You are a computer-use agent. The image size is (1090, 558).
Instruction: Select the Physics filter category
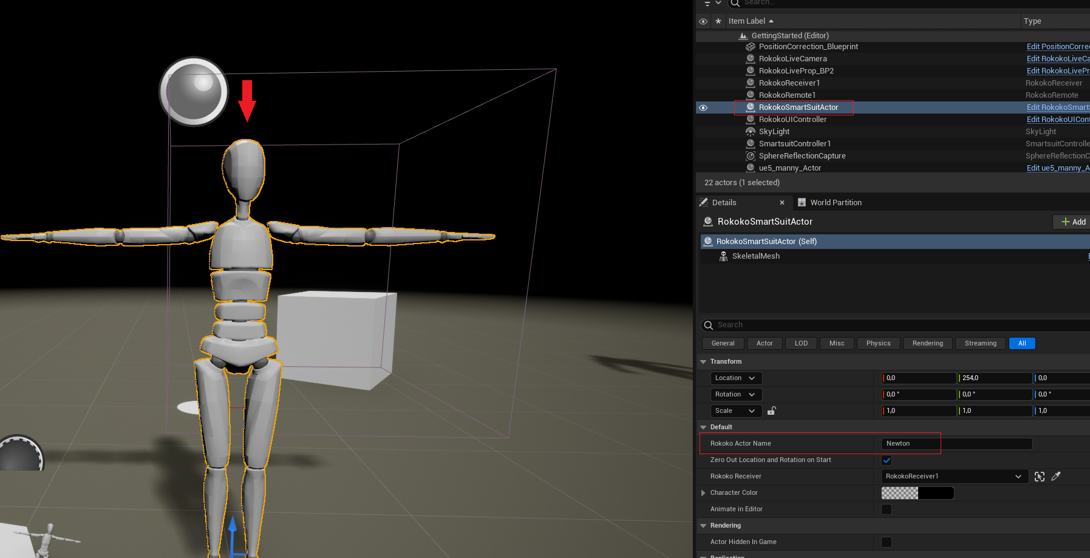pyautogui.click(x=878, y=343)
